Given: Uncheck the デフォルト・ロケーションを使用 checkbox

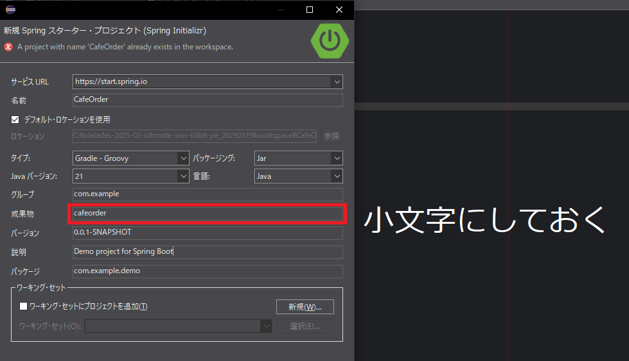Looking at the screenshot, I should tap(15, 119).
